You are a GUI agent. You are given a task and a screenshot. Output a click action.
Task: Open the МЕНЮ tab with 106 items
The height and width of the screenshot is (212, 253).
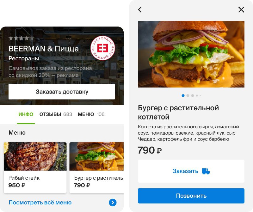tap(91, 114)
